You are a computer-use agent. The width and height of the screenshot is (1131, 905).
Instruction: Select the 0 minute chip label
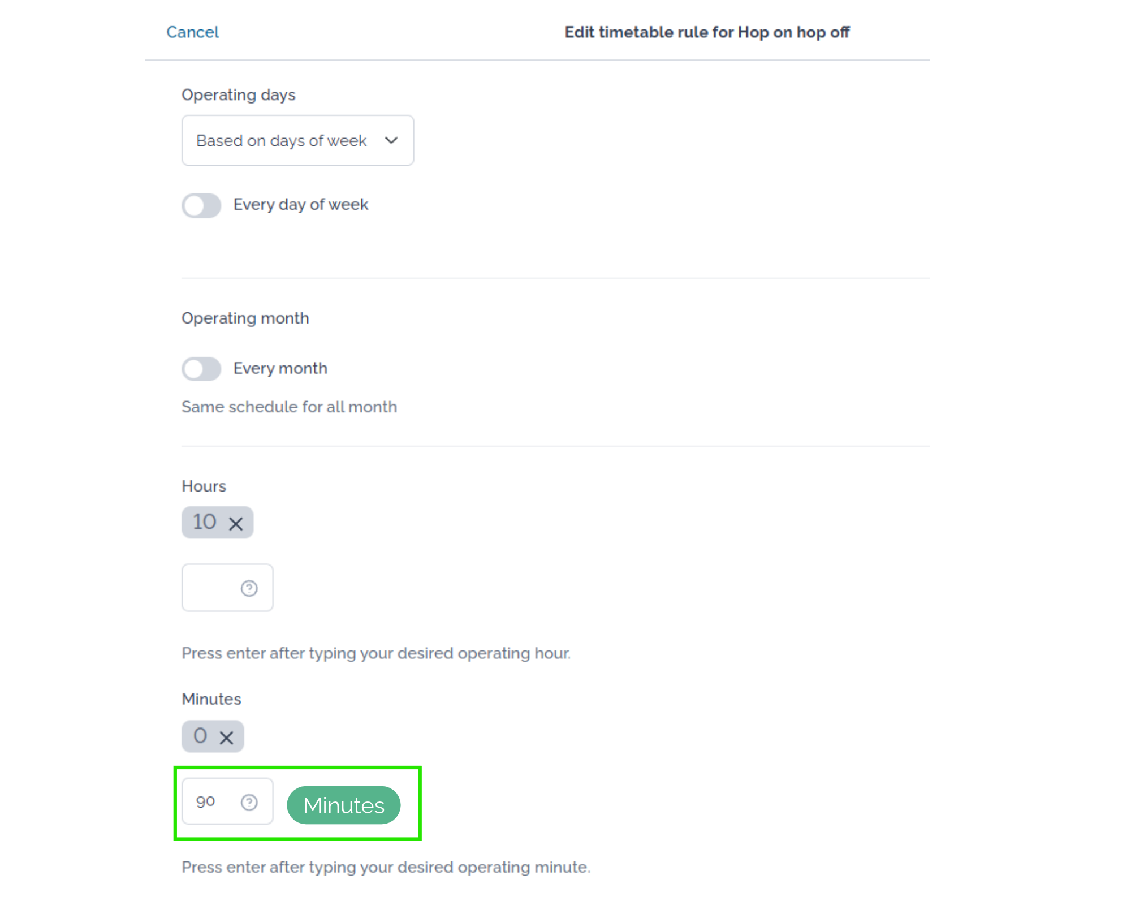pyautogui.click(x=200, y=735)
